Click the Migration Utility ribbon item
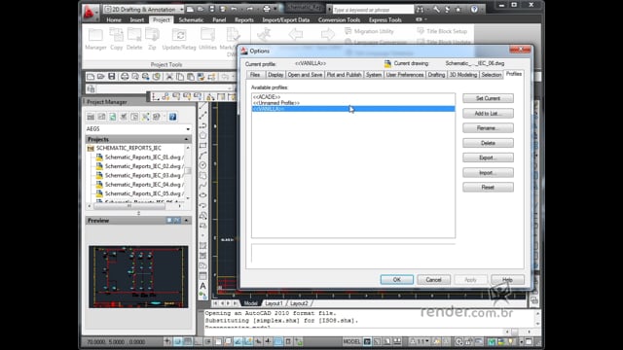623x350 pixels. pos(369,31)
